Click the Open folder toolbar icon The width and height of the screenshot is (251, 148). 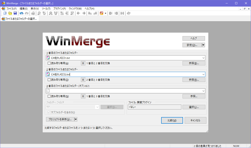pyautogui.click(x=10, y=13)
